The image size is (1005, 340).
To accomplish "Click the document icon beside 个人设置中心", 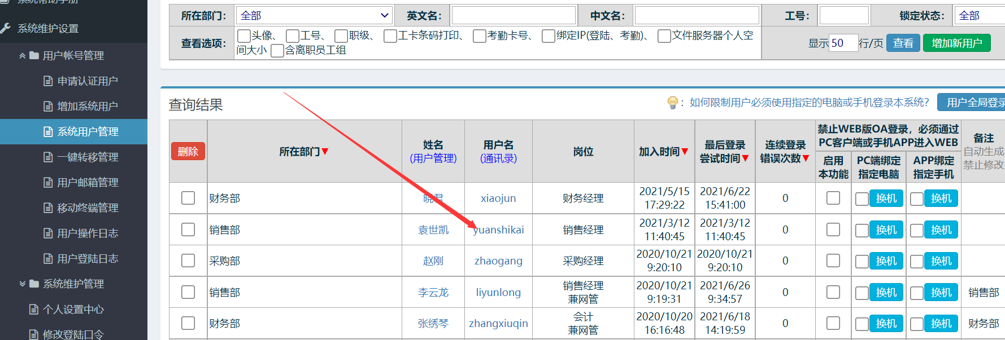I will (x=34, y=310).
